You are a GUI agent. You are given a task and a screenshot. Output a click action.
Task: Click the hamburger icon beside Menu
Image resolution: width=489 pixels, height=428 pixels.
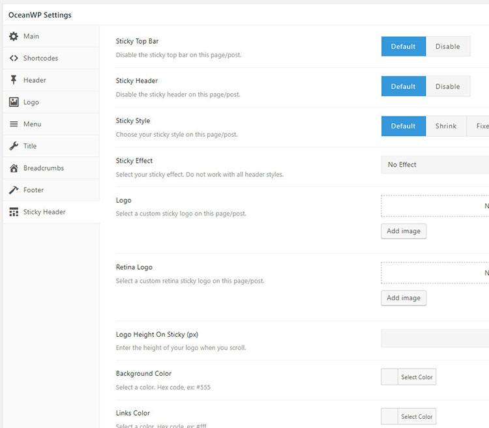pos(14,124)
